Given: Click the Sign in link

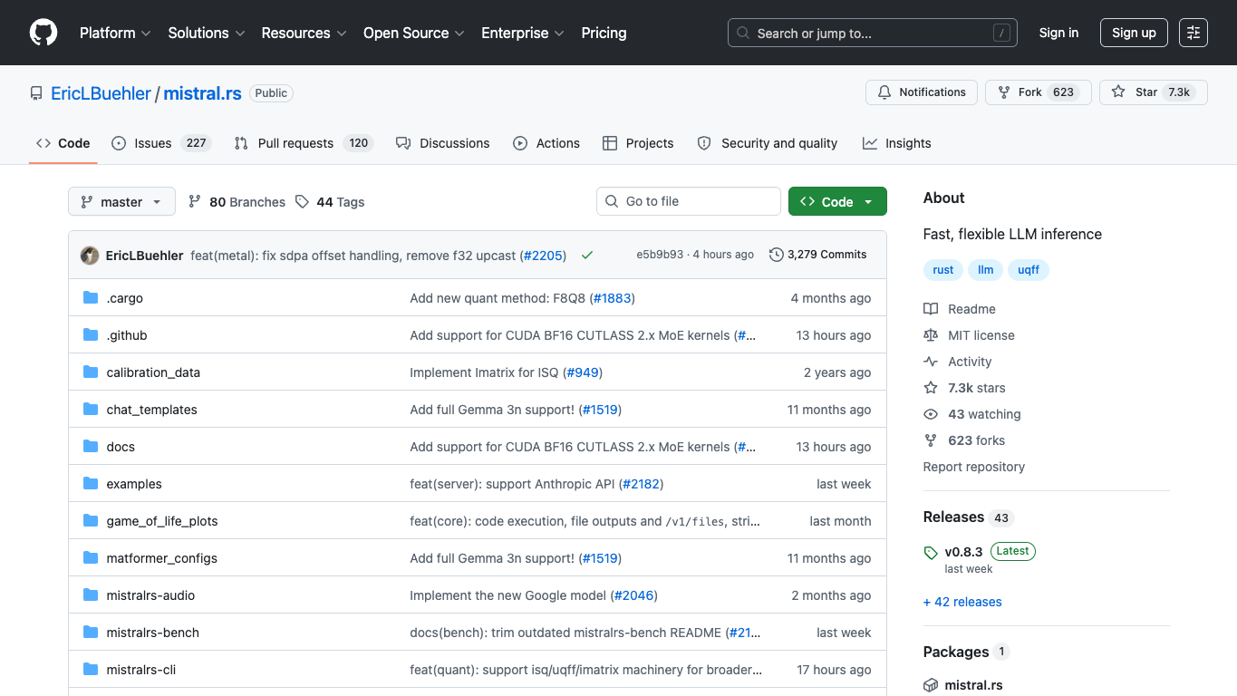Looking at the screenshot, I should 1058,33.
